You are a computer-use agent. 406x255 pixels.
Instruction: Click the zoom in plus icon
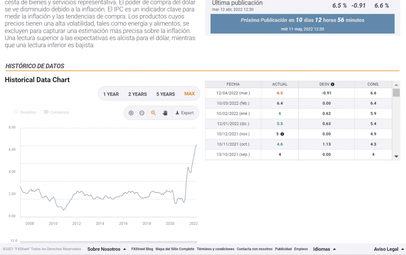point(131,113)
